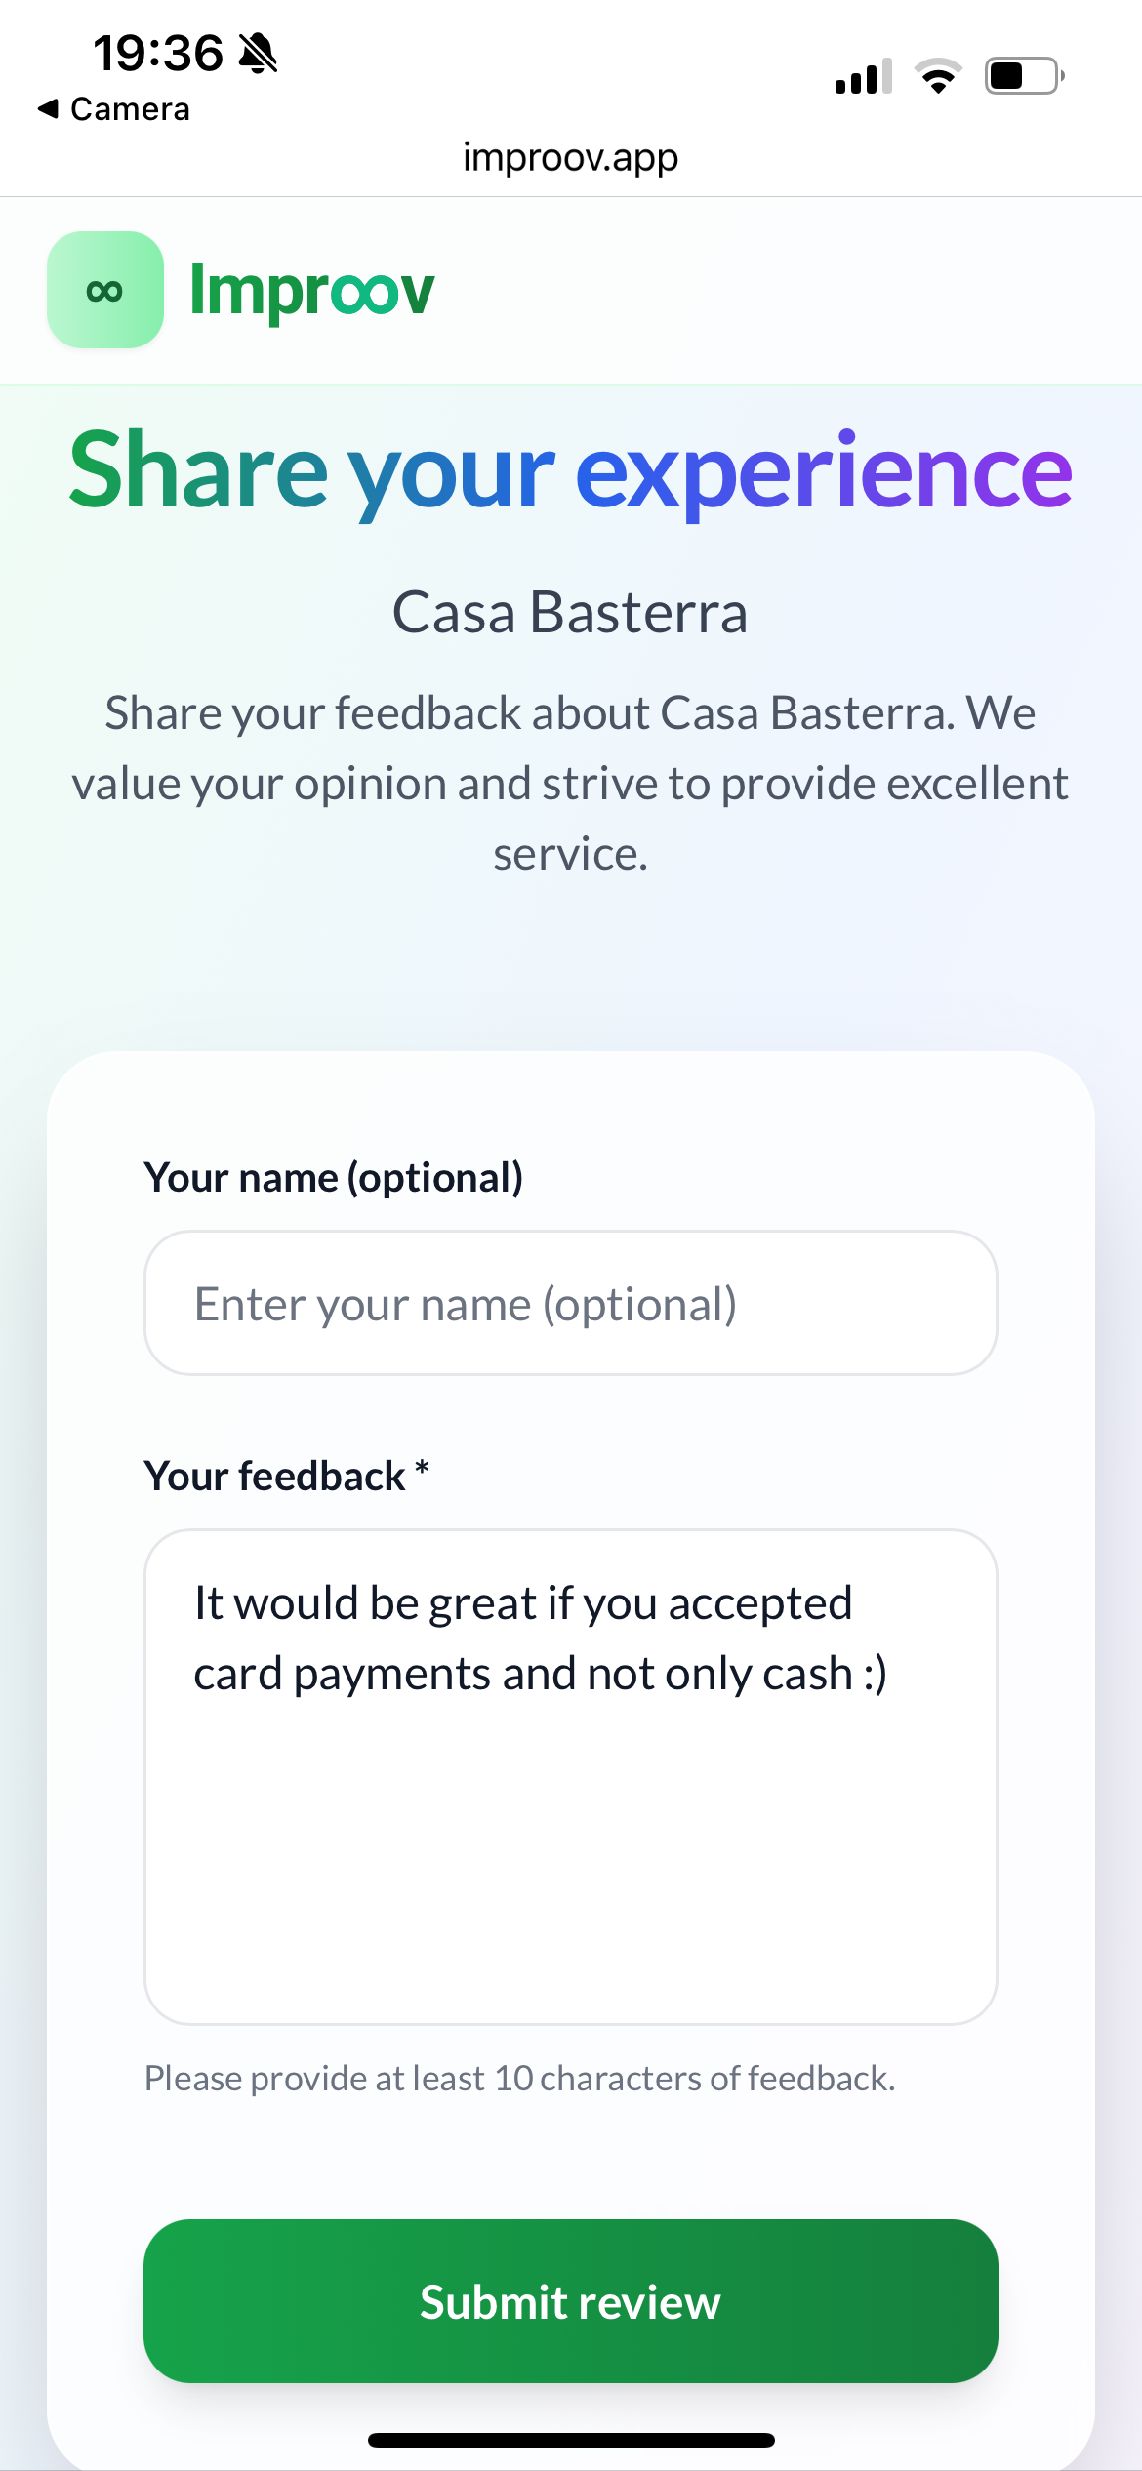The width and height of the screenshot is (1142, 2471).
Task: Tap the battery level icon
Action: click(x=1023, y=76)
